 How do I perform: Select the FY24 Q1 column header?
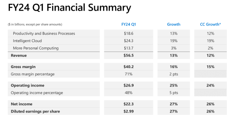pos(129,24)
